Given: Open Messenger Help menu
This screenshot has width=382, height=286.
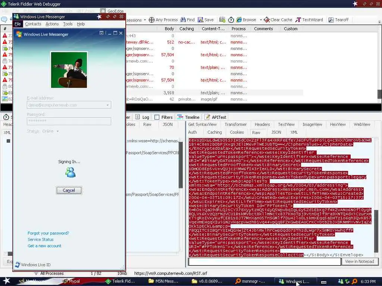Looking at the screenshot, I should (81, 24).
